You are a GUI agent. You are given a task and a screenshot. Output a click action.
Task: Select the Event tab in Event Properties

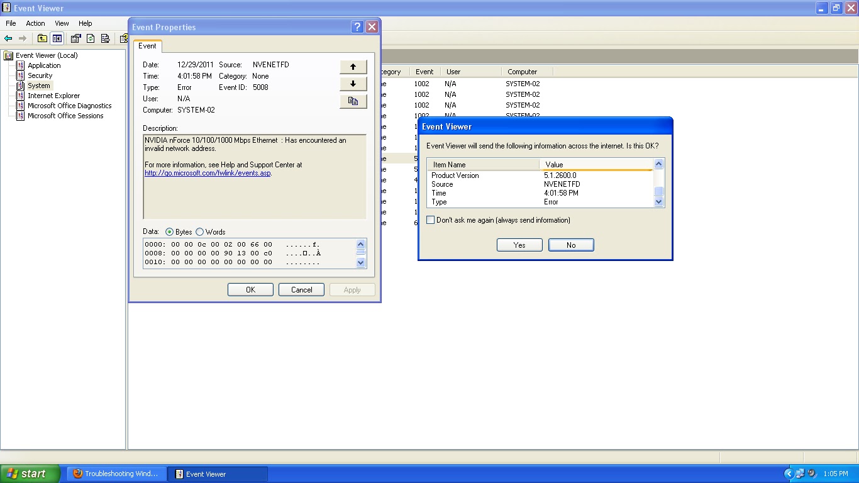pos(147,46)
